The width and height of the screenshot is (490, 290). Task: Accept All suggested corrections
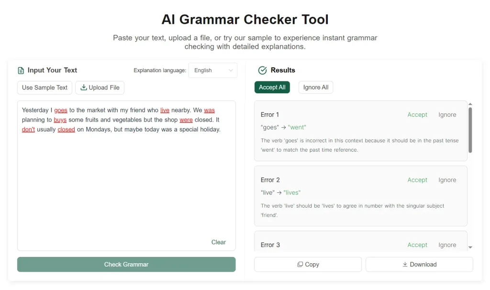click(272, 87)
